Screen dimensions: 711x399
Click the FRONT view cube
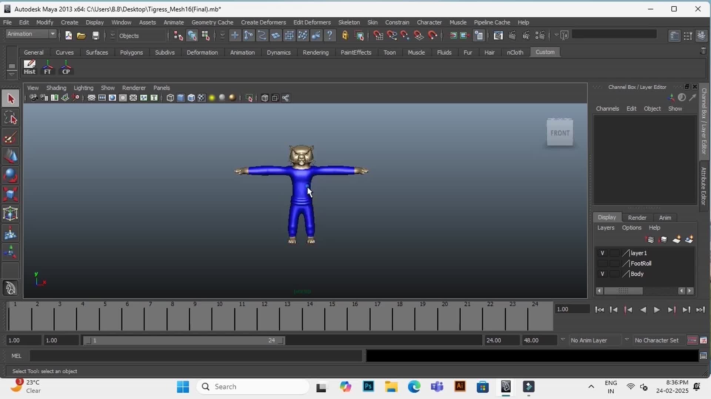pyautogui.click(x=560, y=133)
